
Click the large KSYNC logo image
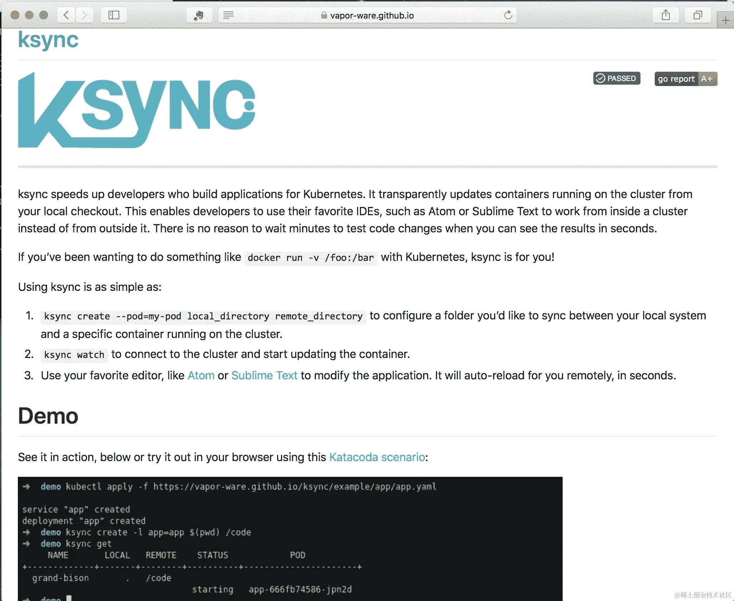[x=136, y=110]
